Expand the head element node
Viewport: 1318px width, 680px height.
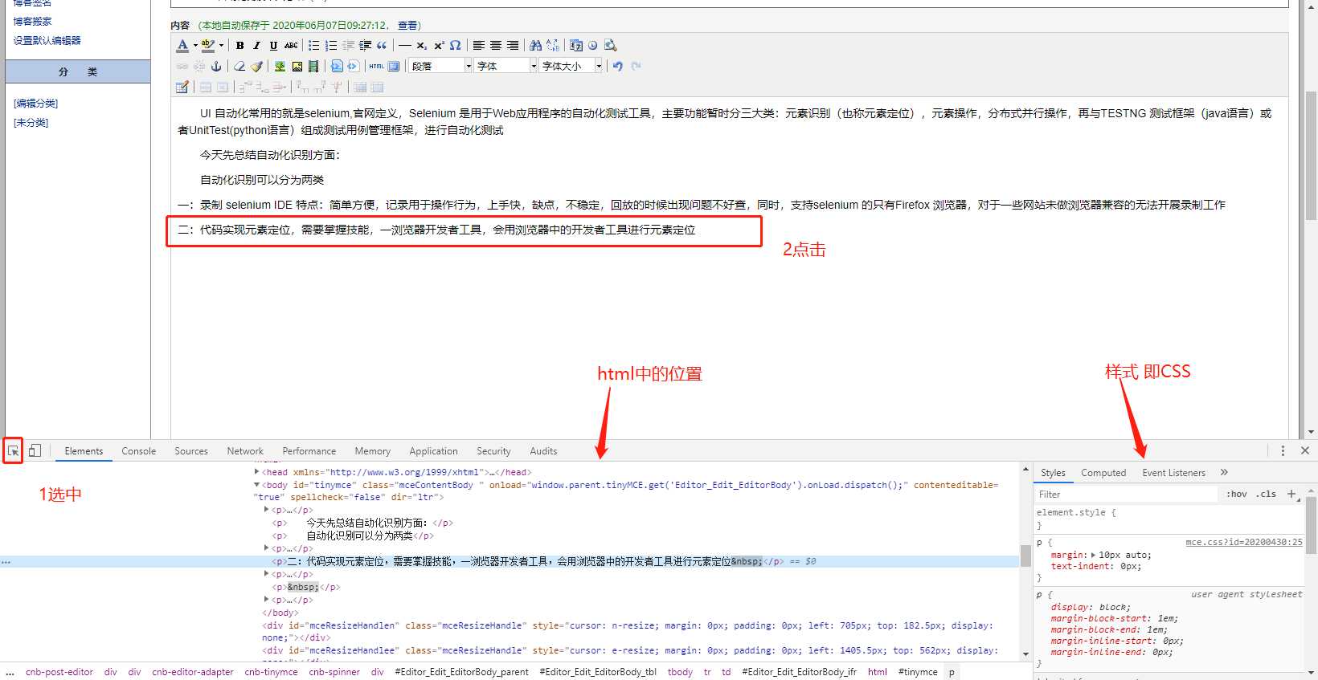[257, 472]
